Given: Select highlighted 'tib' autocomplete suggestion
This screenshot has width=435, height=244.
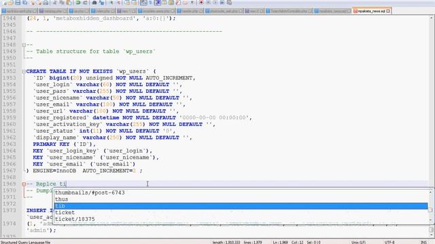Looking at the screenshot, I should 241,206.
